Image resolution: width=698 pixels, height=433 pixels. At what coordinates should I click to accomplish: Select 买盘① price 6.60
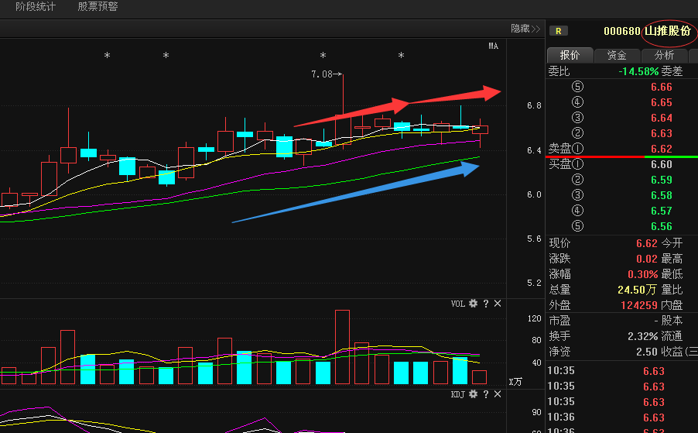click(x=662, y=164)
